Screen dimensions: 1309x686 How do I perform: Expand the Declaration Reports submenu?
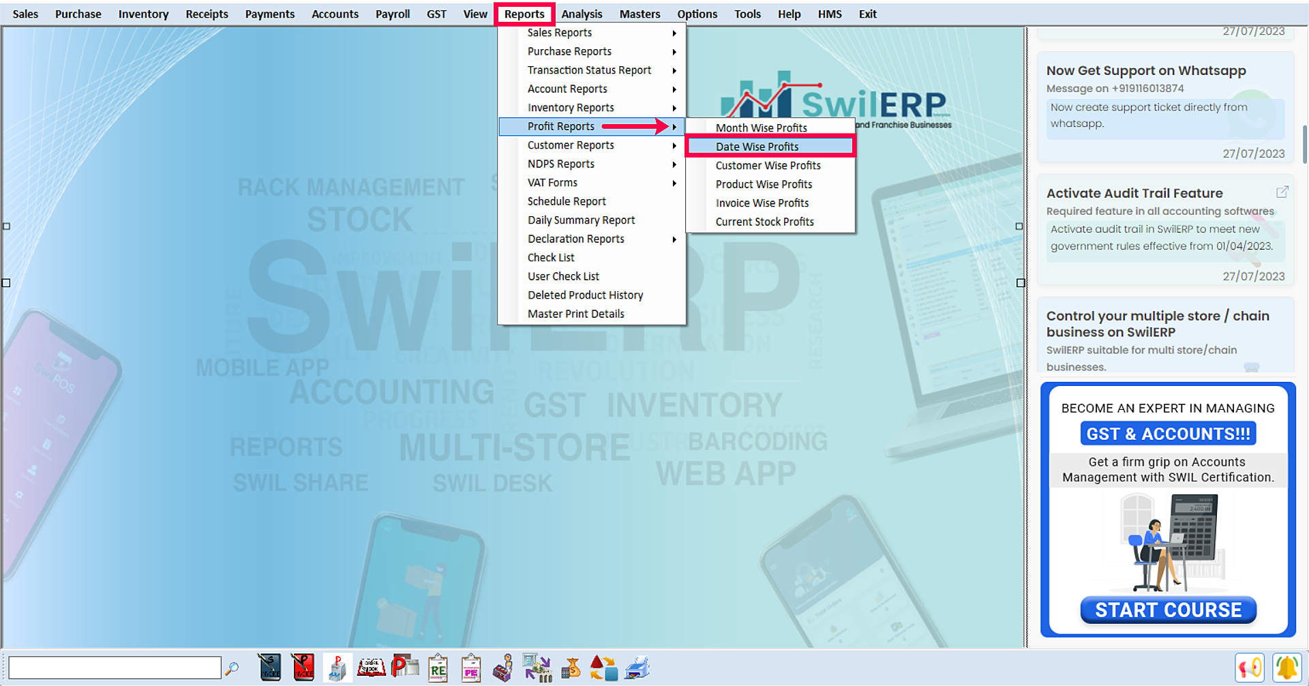pos(592,239)
